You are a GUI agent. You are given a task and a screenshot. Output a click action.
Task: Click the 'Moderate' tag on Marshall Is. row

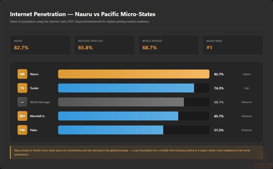[247, 116]
